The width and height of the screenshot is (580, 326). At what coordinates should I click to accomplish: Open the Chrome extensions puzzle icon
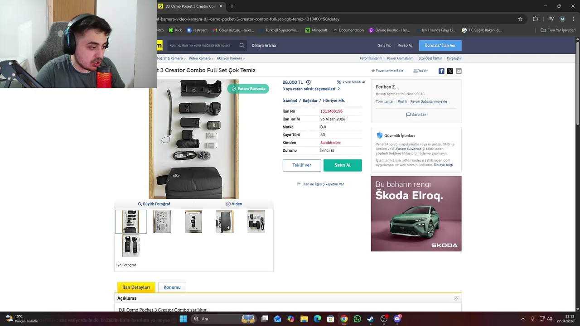(x=536, y=19)
